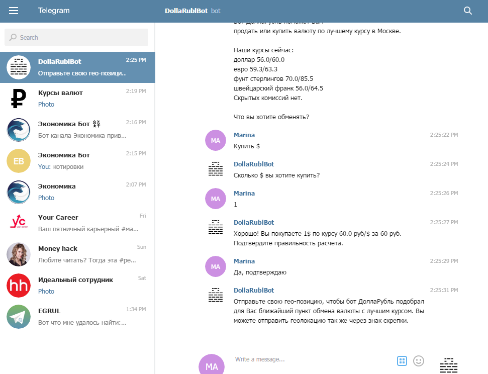This screenshot has width=488, height=374.
Task: Click the Идеальный сотрудник hh avatar
Action: click(19, 285)
